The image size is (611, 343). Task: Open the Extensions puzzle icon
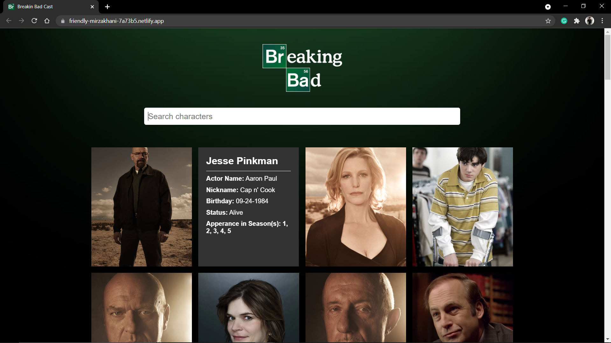point(577,21)
